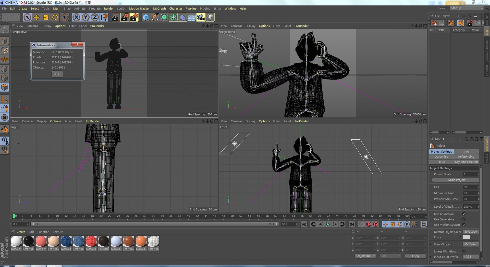Toggle Linear Workflow checkbox
This screenshot has height=267, width=490.
tap(464, 251)
